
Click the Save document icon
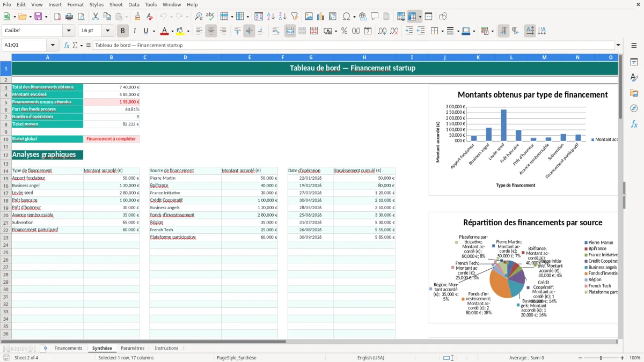click(x=38, y=17)
